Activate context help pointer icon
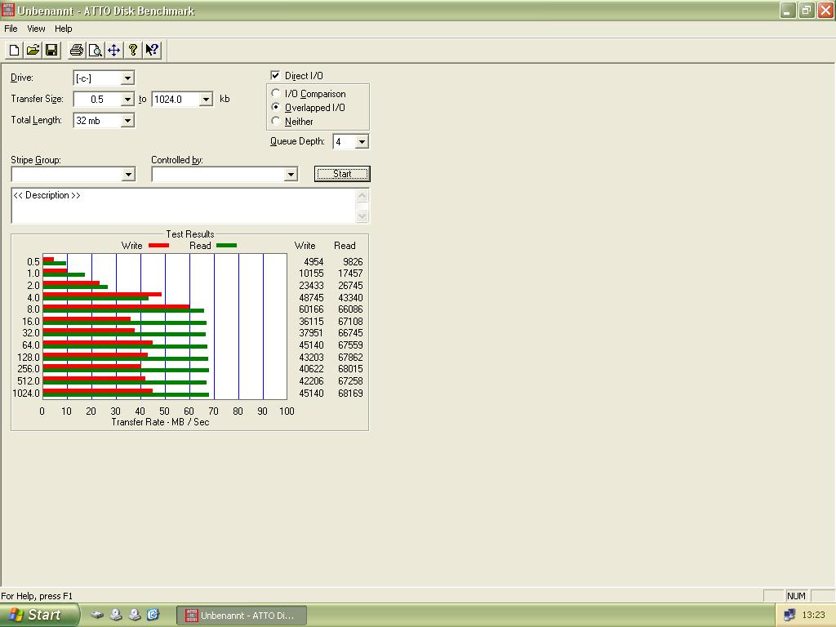This screenshot has height=627, width=836. tap(152, 50)
